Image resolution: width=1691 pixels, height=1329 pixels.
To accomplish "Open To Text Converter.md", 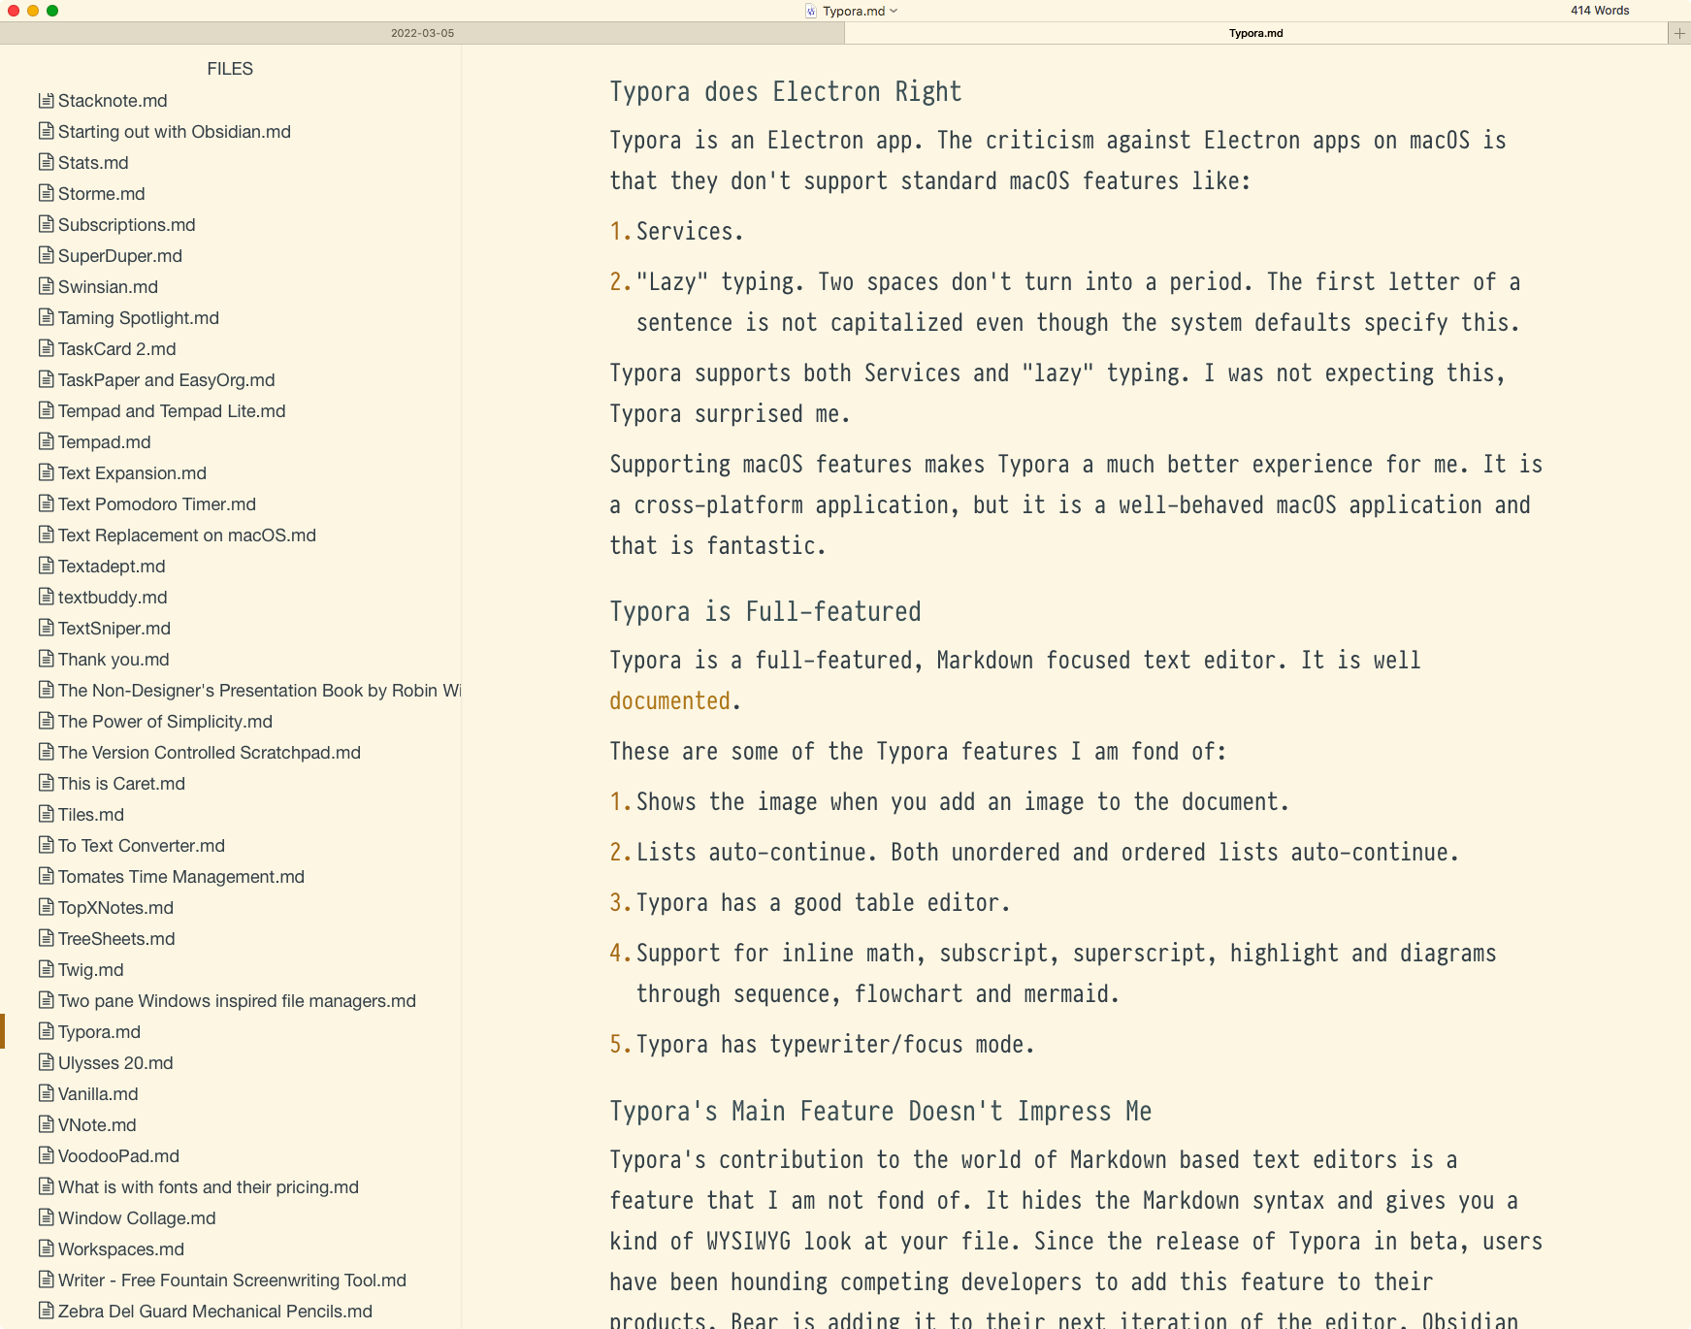I will 142,845.
